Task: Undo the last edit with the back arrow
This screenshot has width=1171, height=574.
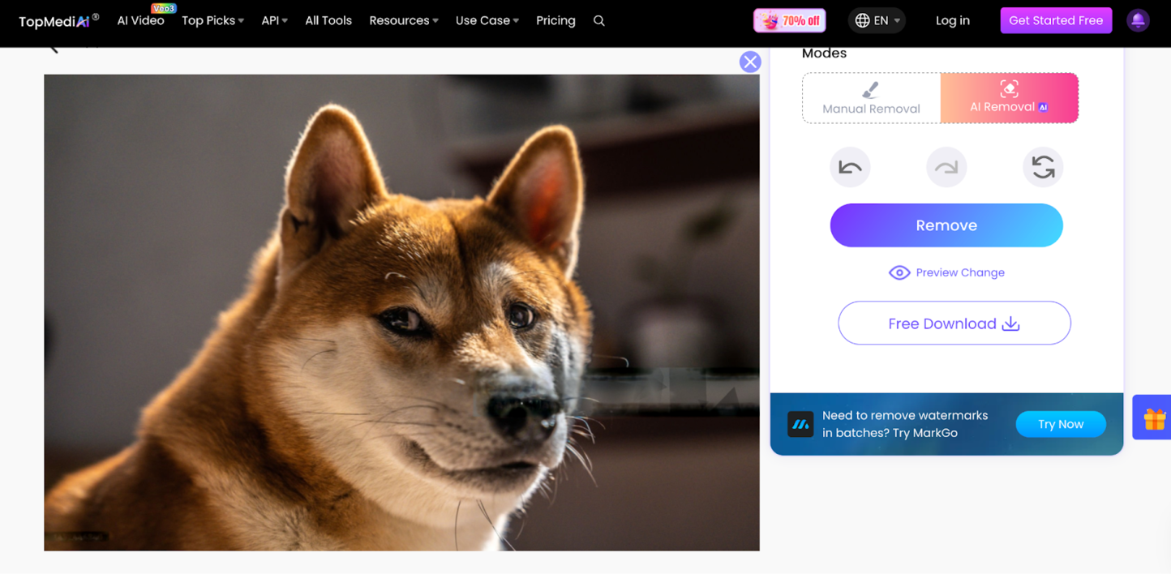Action: point(850,167)
